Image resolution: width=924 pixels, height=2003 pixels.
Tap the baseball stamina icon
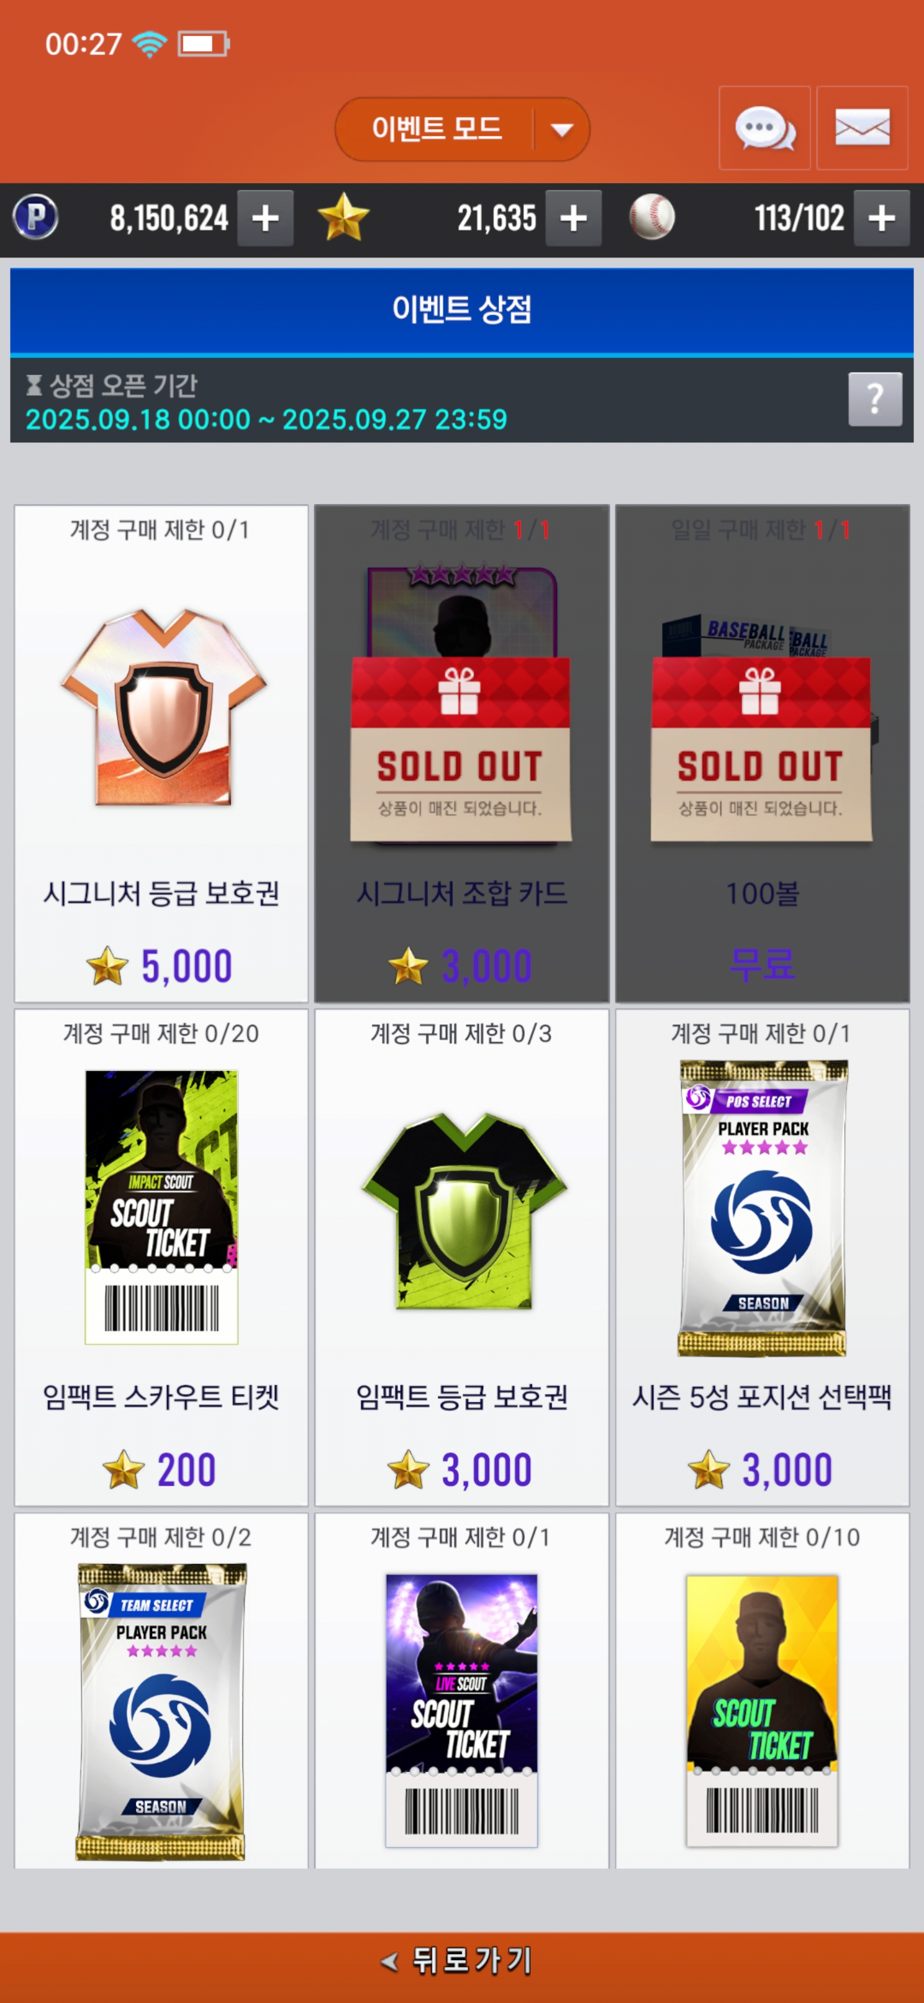(651, 218)
